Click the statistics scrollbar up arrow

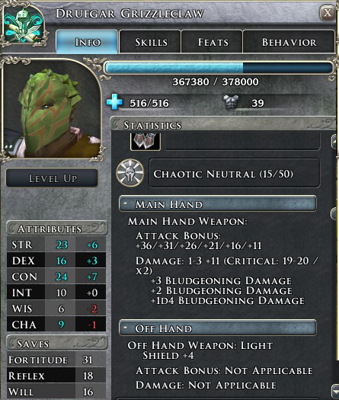click(x=335, y=142)
